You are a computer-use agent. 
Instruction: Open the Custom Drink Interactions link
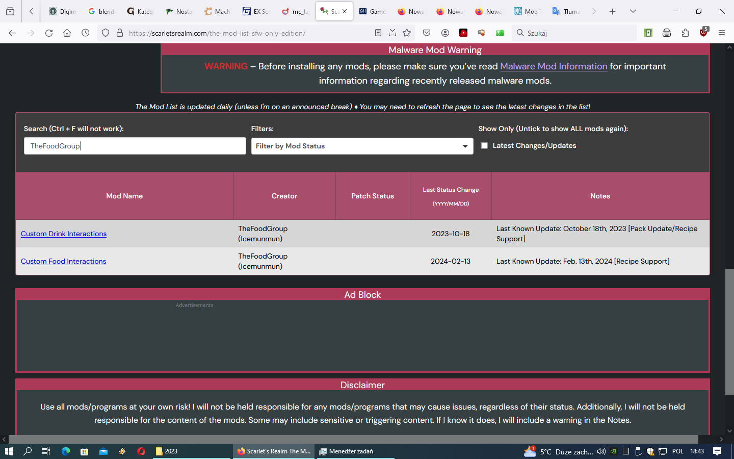(64, 234)
